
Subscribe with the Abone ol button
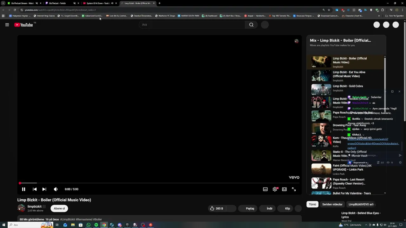(59, 208)
